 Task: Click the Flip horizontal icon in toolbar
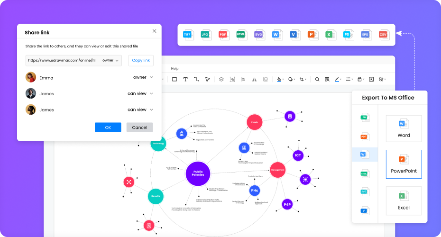click(254, 79)
